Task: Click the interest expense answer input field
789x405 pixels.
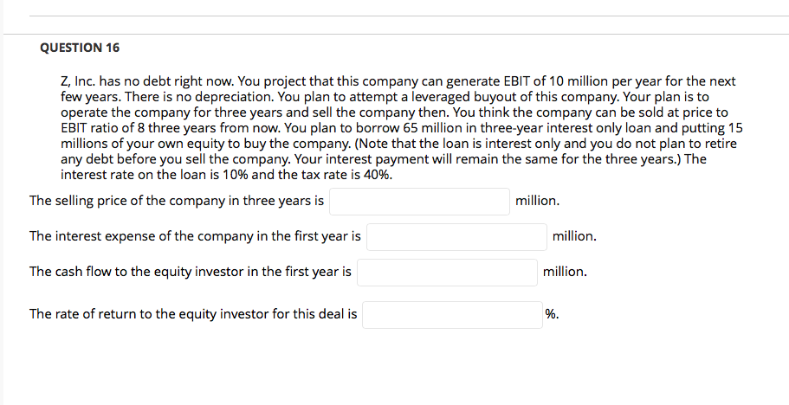Action: click(x=456, y=236)
